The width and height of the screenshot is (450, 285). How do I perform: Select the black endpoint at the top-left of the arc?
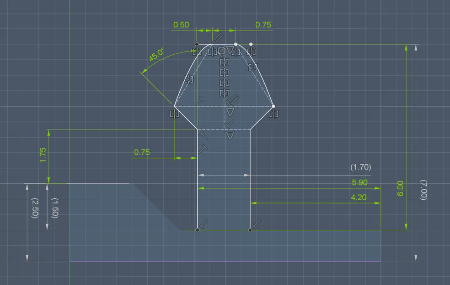[197, 44]
